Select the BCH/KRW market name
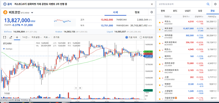 pos(168,45)
